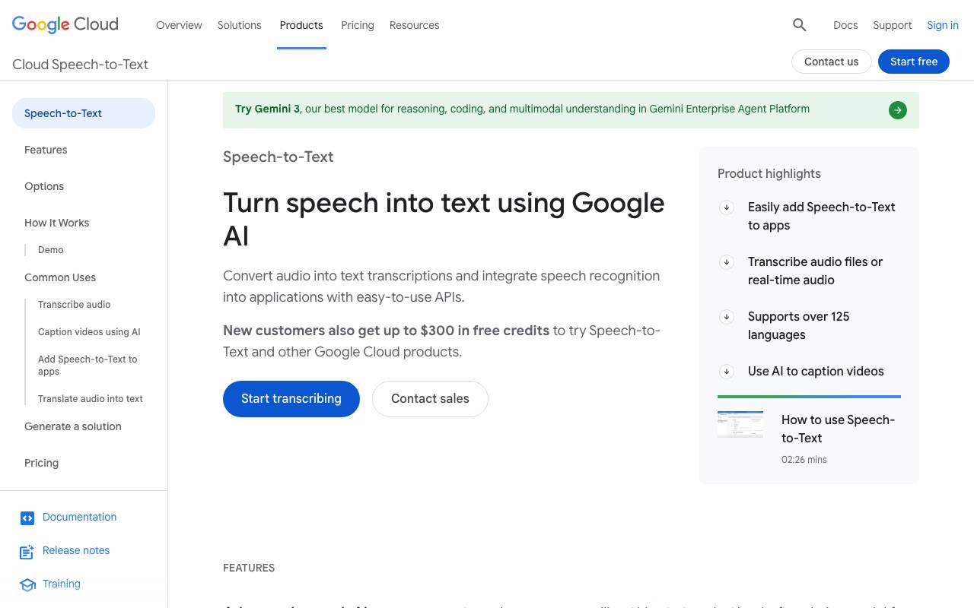Select Translate audio into text
Viewport: 974px width, 608px height.
tap(91, 398)
